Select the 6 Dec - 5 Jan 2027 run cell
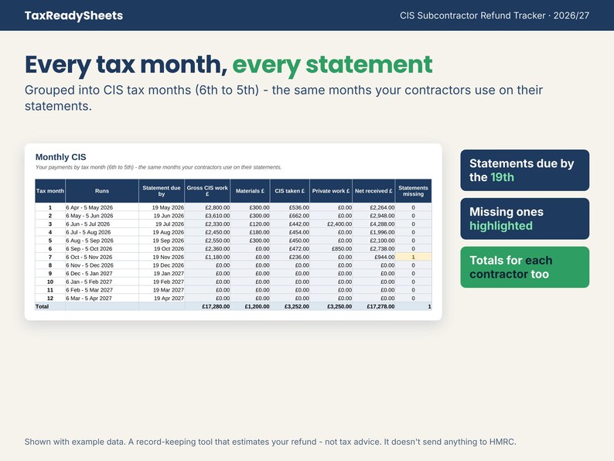 [102, 273]
